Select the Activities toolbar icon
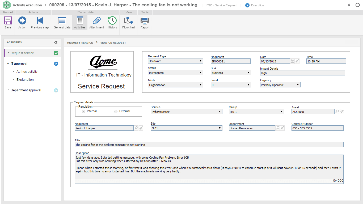This screenshot has height=204, width=363. pyautogui.click(x=80, y=21)
